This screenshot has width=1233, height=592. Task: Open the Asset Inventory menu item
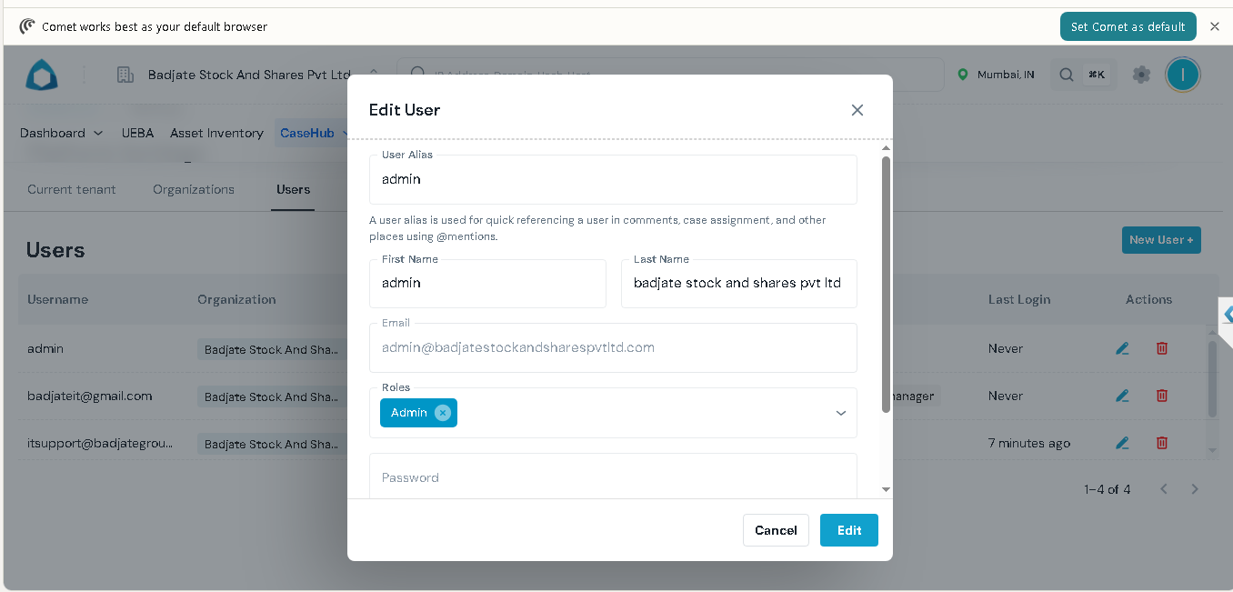216,133
